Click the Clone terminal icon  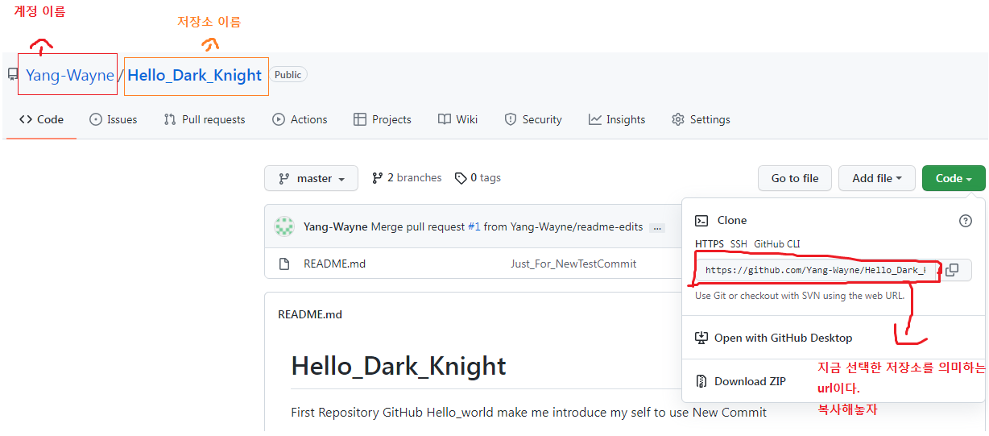click(701, 220)
